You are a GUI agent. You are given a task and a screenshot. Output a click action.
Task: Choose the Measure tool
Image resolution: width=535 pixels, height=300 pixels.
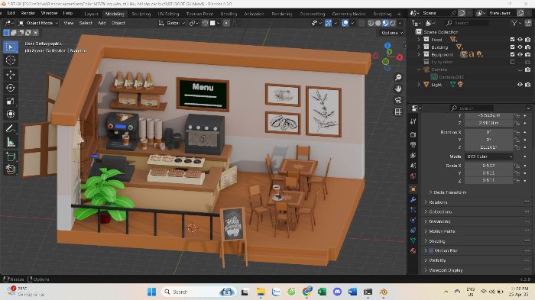(x=11, y=142)
